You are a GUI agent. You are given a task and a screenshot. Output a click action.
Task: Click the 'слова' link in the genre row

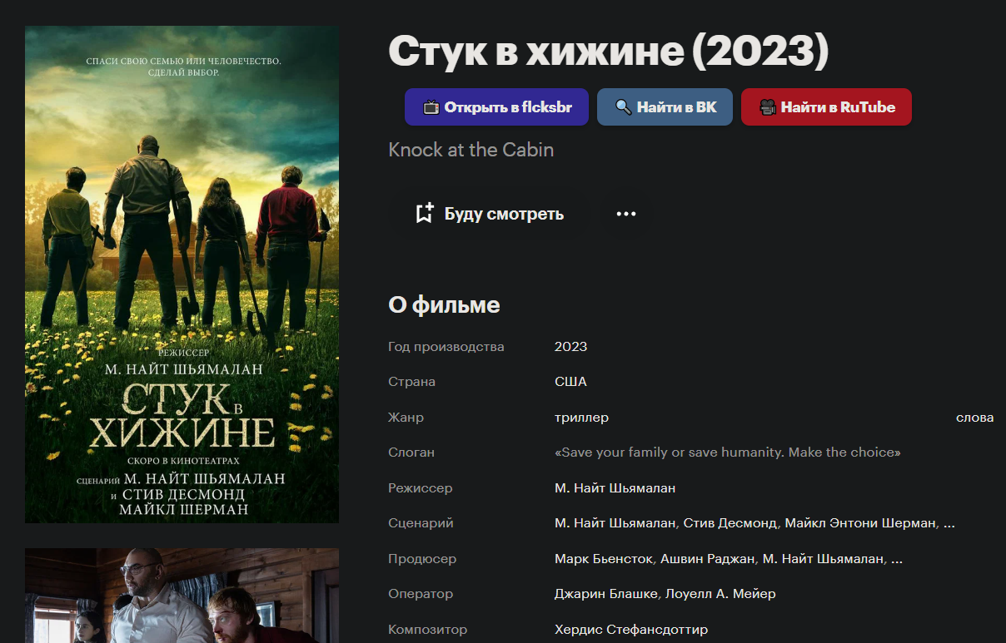point(974,418)
